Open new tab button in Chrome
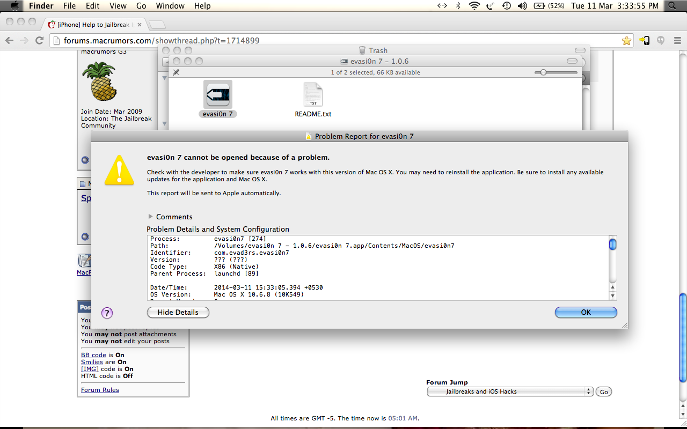The image size is (687, 429). [x=157, y=25]
